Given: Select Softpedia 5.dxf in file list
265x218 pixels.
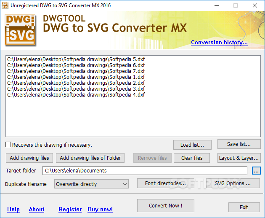Looking at the screenshot, I should [76, 59].
